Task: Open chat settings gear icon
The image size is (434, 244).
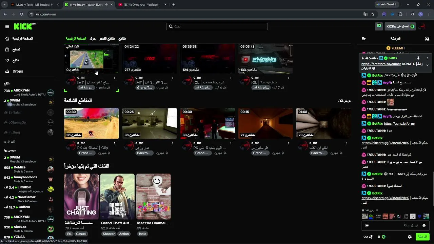Action: (x=410, y=237)
